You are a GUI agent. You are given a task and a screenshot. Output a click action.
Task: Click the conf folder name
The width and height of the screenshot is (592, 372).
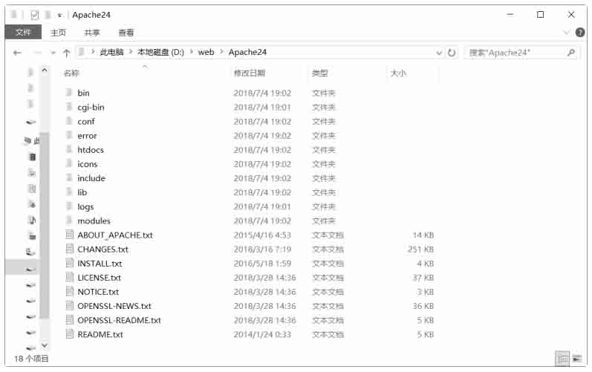pos(86,122)
